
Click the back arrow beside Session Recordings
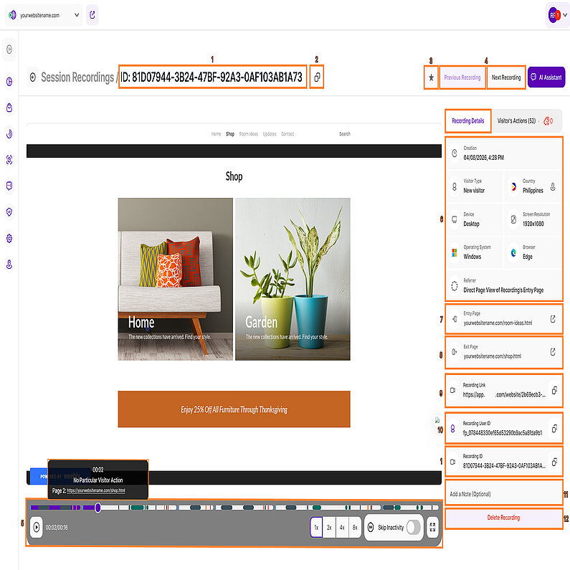(x=32, y=77)
